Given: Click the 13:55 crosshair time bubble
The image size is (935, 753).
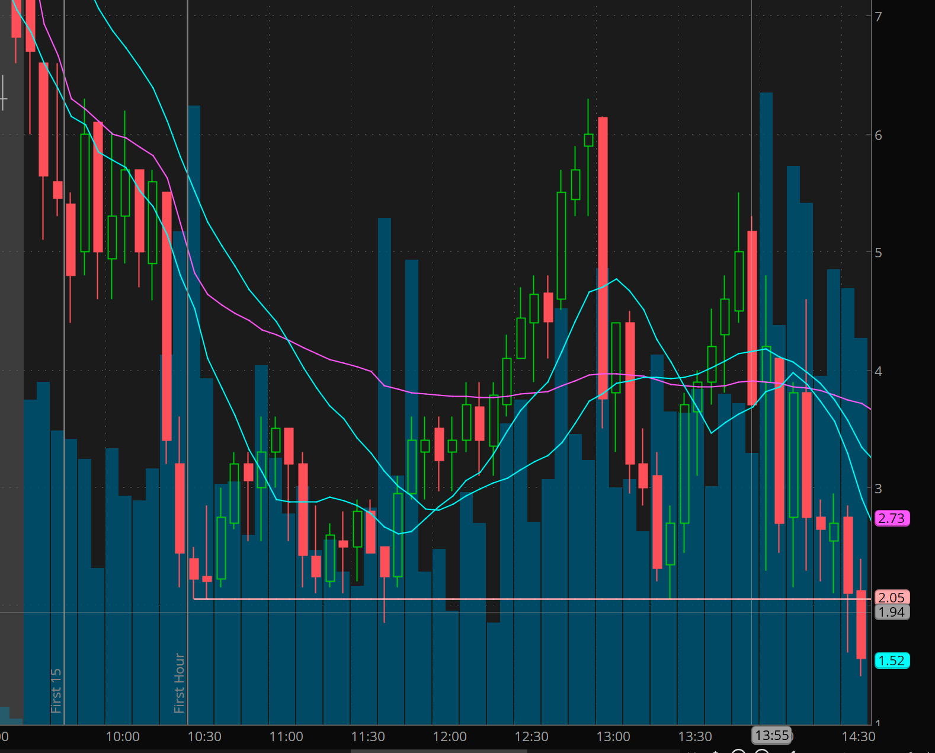Looking at the screenshot, I should (x=772, y=736).
